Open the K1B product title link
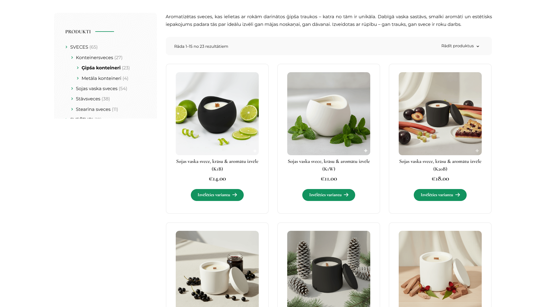 click(217, 165)
